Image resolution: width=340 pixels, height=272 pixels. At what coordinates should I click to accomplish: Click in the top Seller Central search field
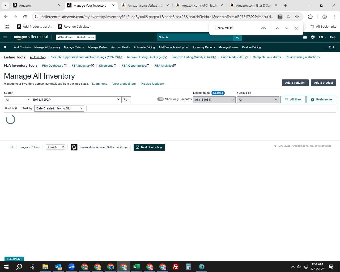(x=195, y=37)
